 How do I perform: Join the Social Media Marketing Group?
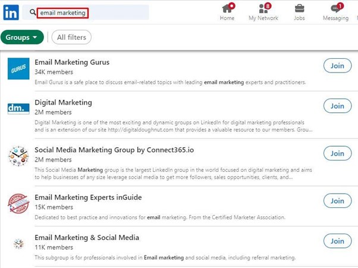(337, 153)
